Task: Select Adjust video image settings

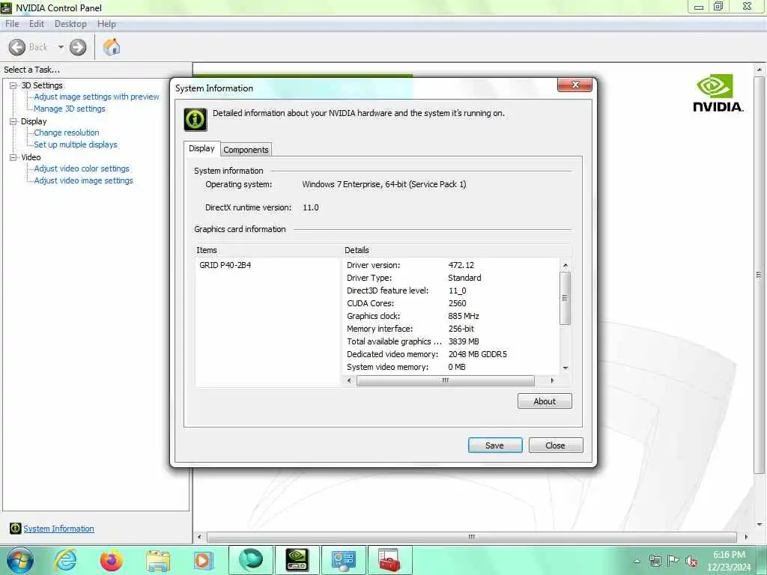Action: point(83,180)
